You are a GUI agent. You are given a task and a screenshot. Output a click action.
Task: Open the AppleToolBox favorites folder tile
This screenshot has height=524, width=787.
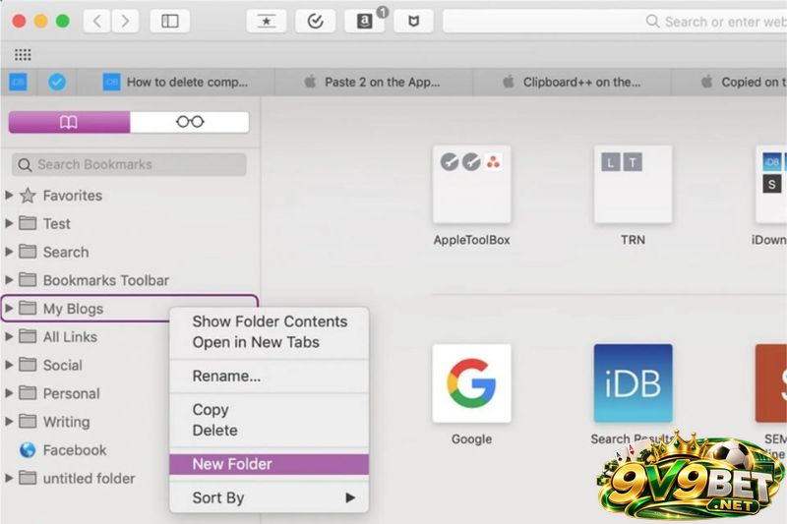click(472, 185)
